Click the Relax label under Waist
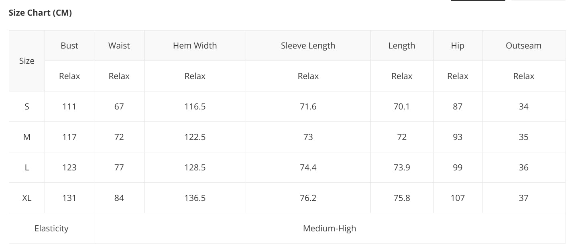This screenshot has width=578, height=247. point(119,76)
